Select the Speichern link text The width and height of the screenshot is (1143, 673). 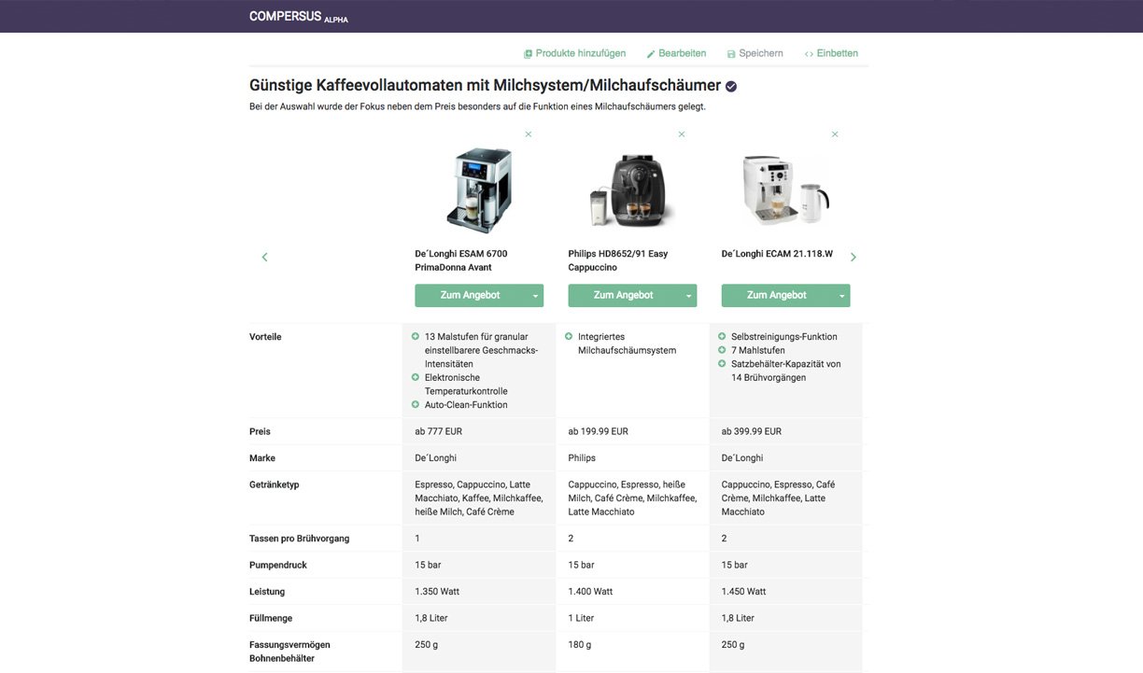(x=761, y=53)
